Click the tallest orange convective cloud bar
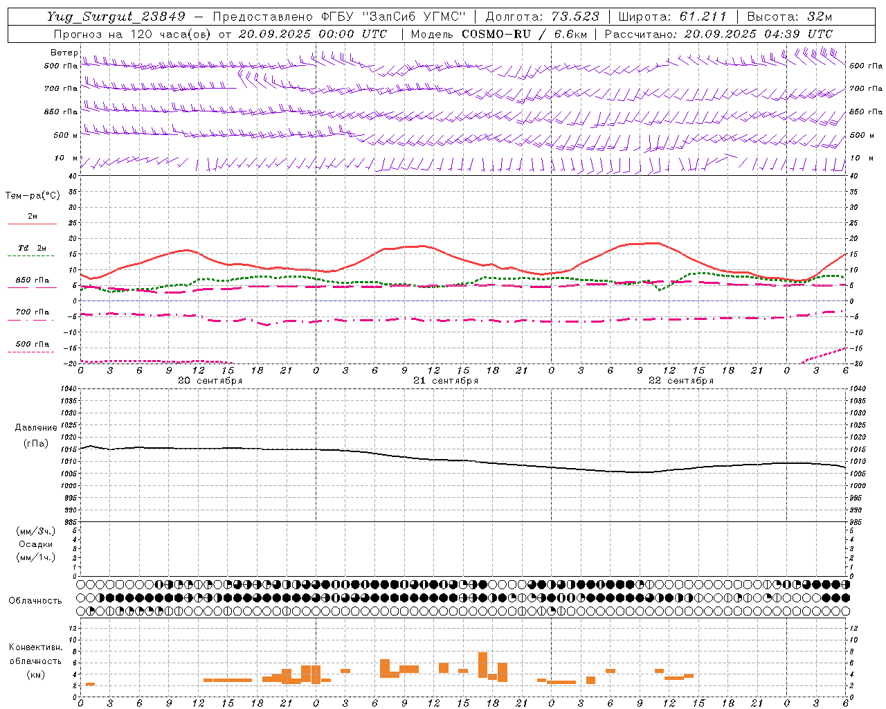The width and height of the screenshot is (886, 709). (x=482, y=665)
